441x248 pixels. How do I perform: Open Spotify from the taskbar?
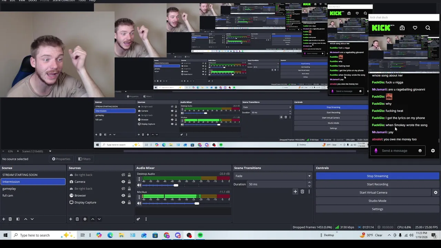point(200,235)
